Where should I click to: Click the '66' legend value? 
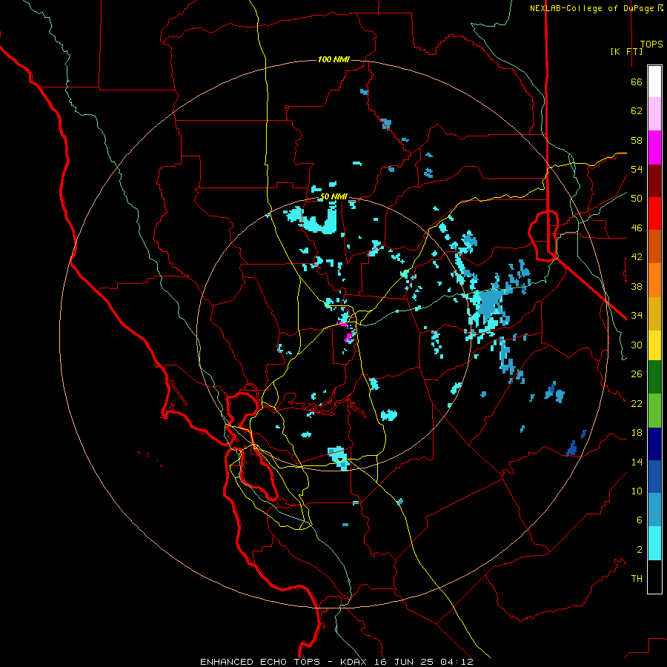pos(637,82)
